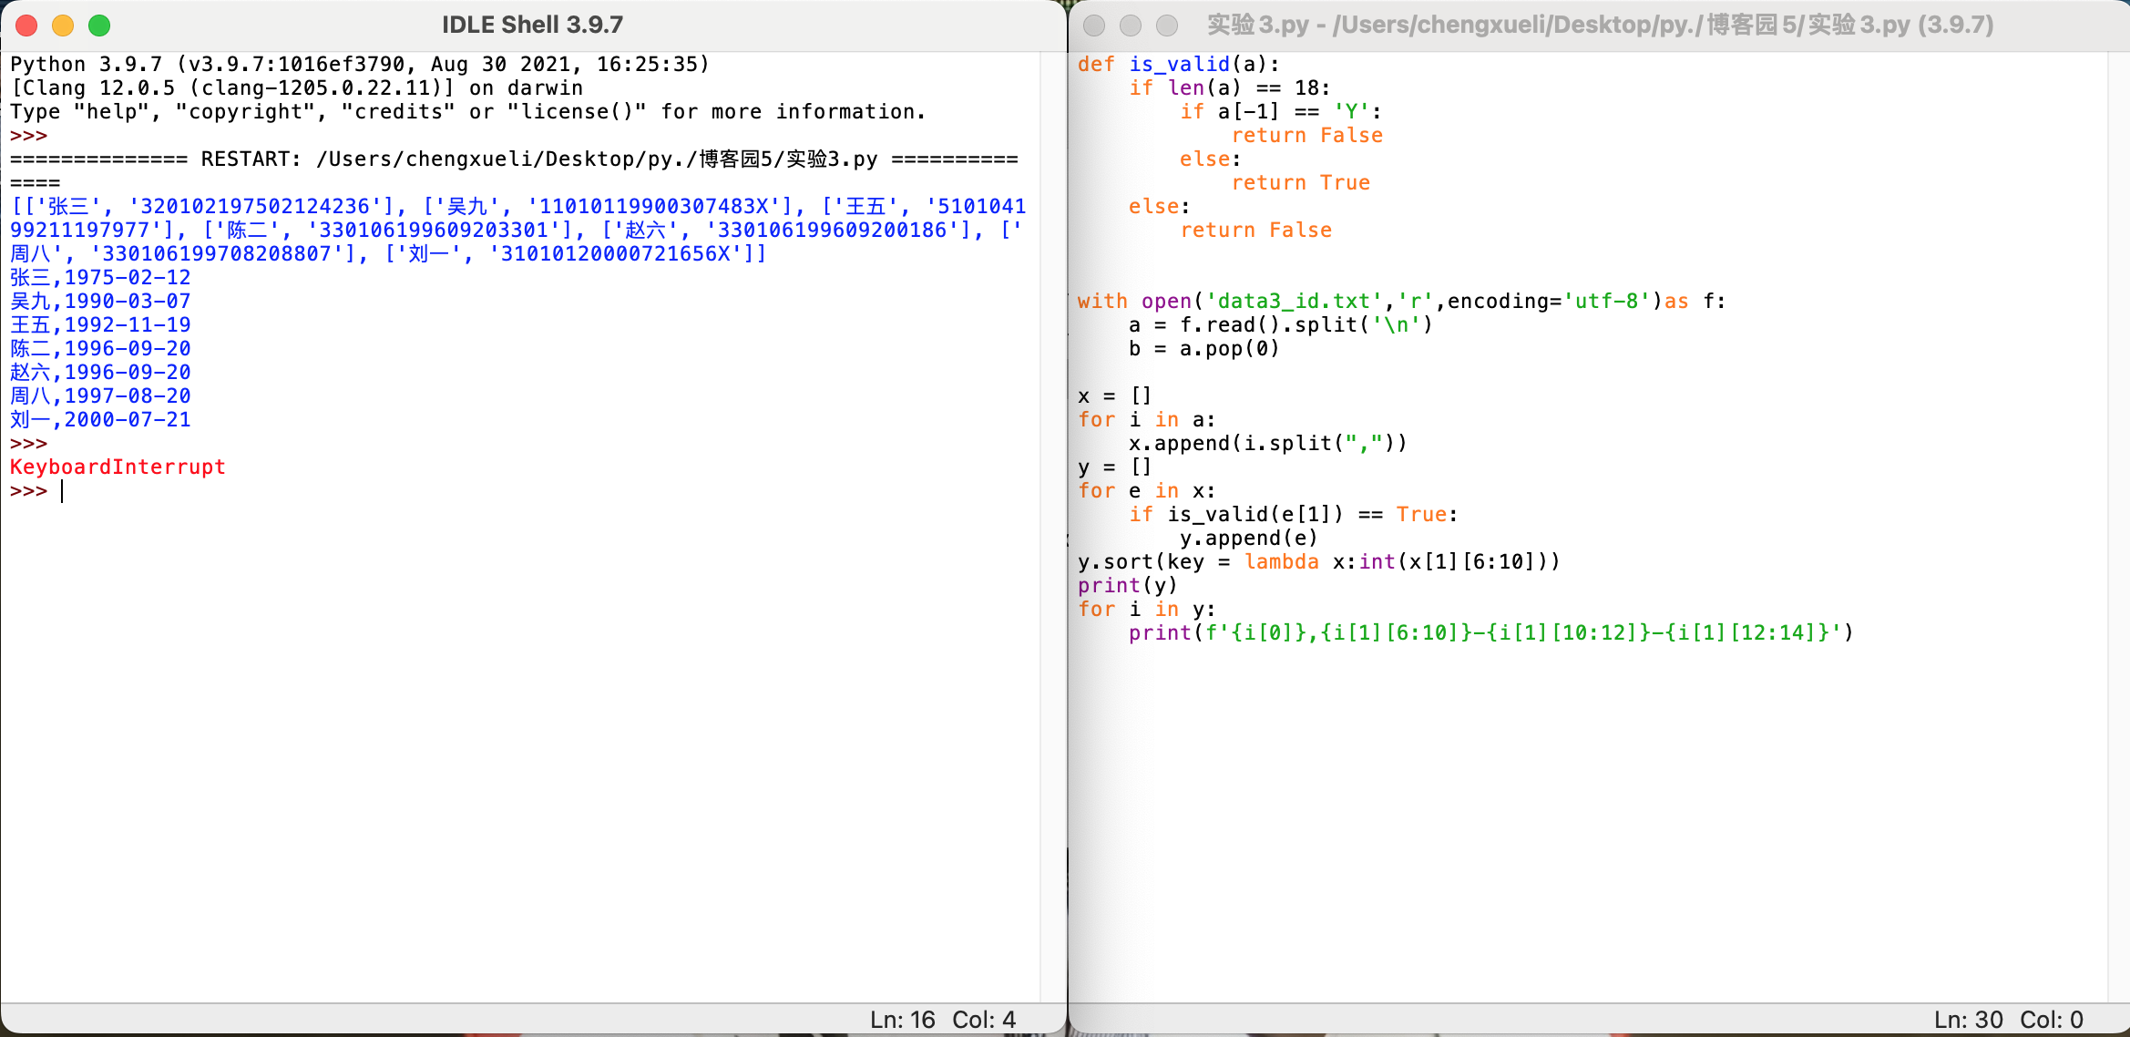Click the y.sort lambda line in editor

[1318, 561]
